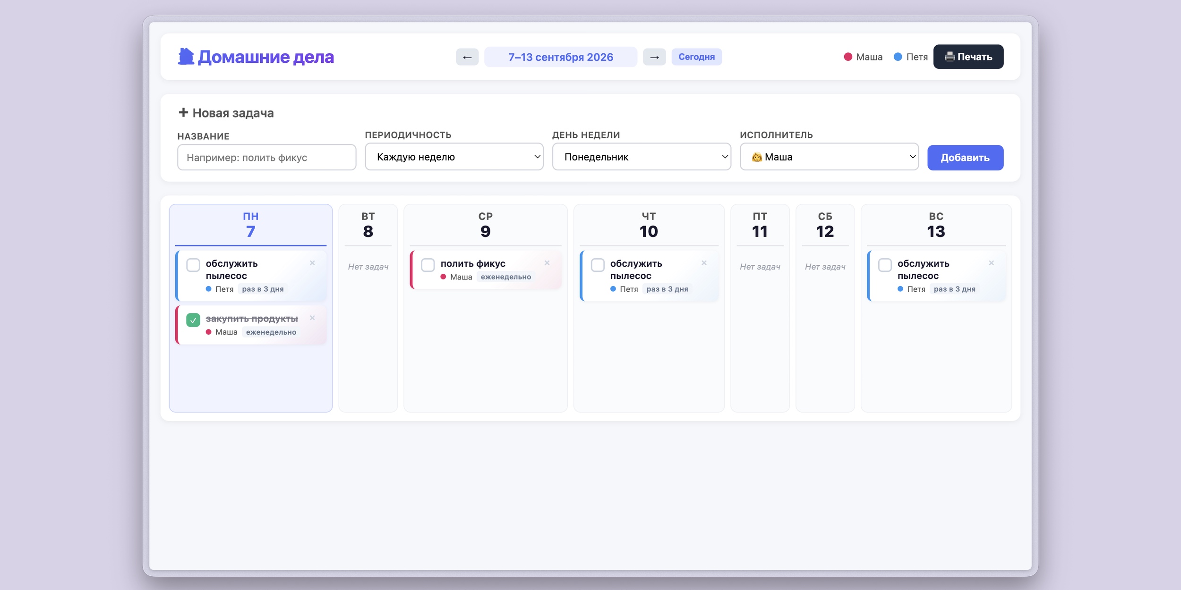Open the Исполнитель dropdown

(829, 157)
